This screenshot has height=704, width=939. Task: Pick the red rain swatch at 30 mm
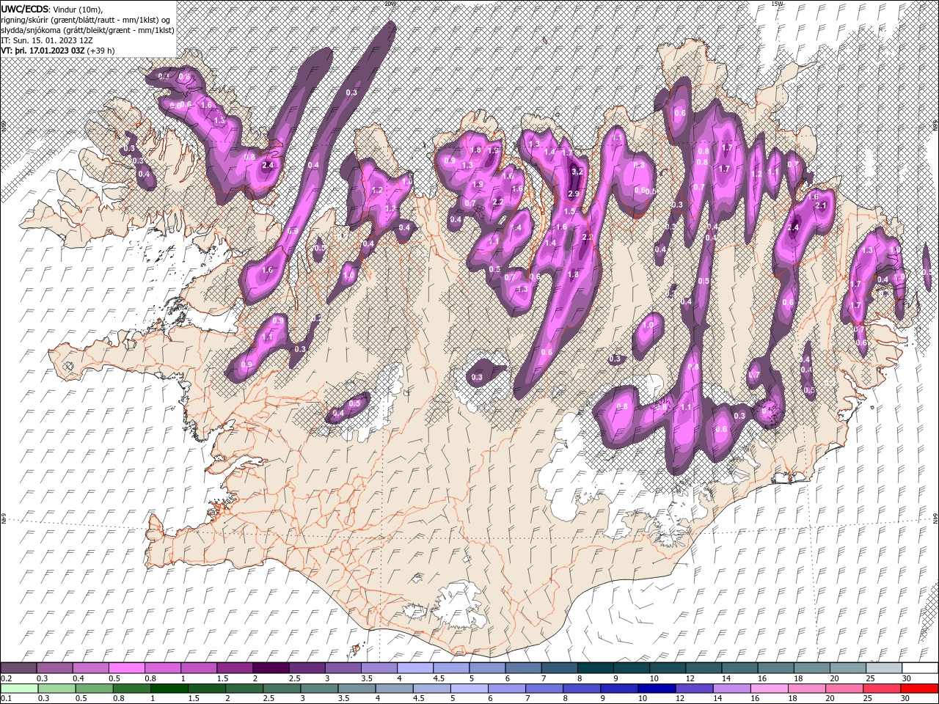[920, 689]
